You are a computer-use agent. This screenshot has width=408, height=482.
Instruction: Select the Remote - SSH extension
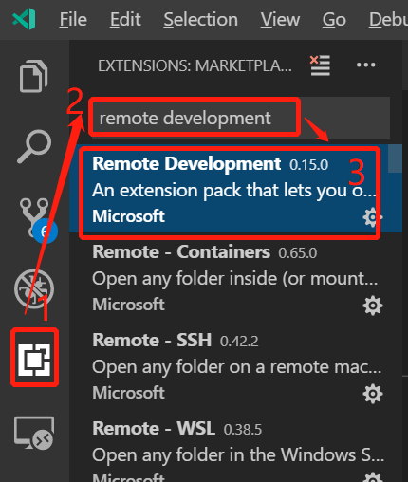click(235, 366)
